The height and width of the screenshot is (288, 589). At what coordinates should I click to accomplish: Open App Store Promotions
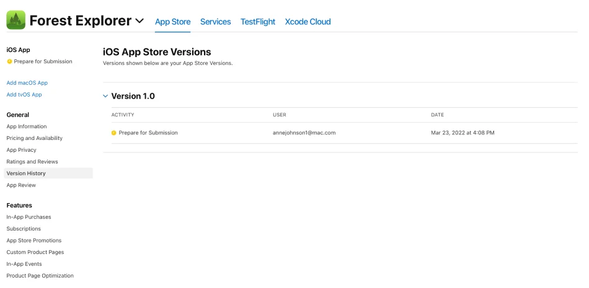(34, 240)
